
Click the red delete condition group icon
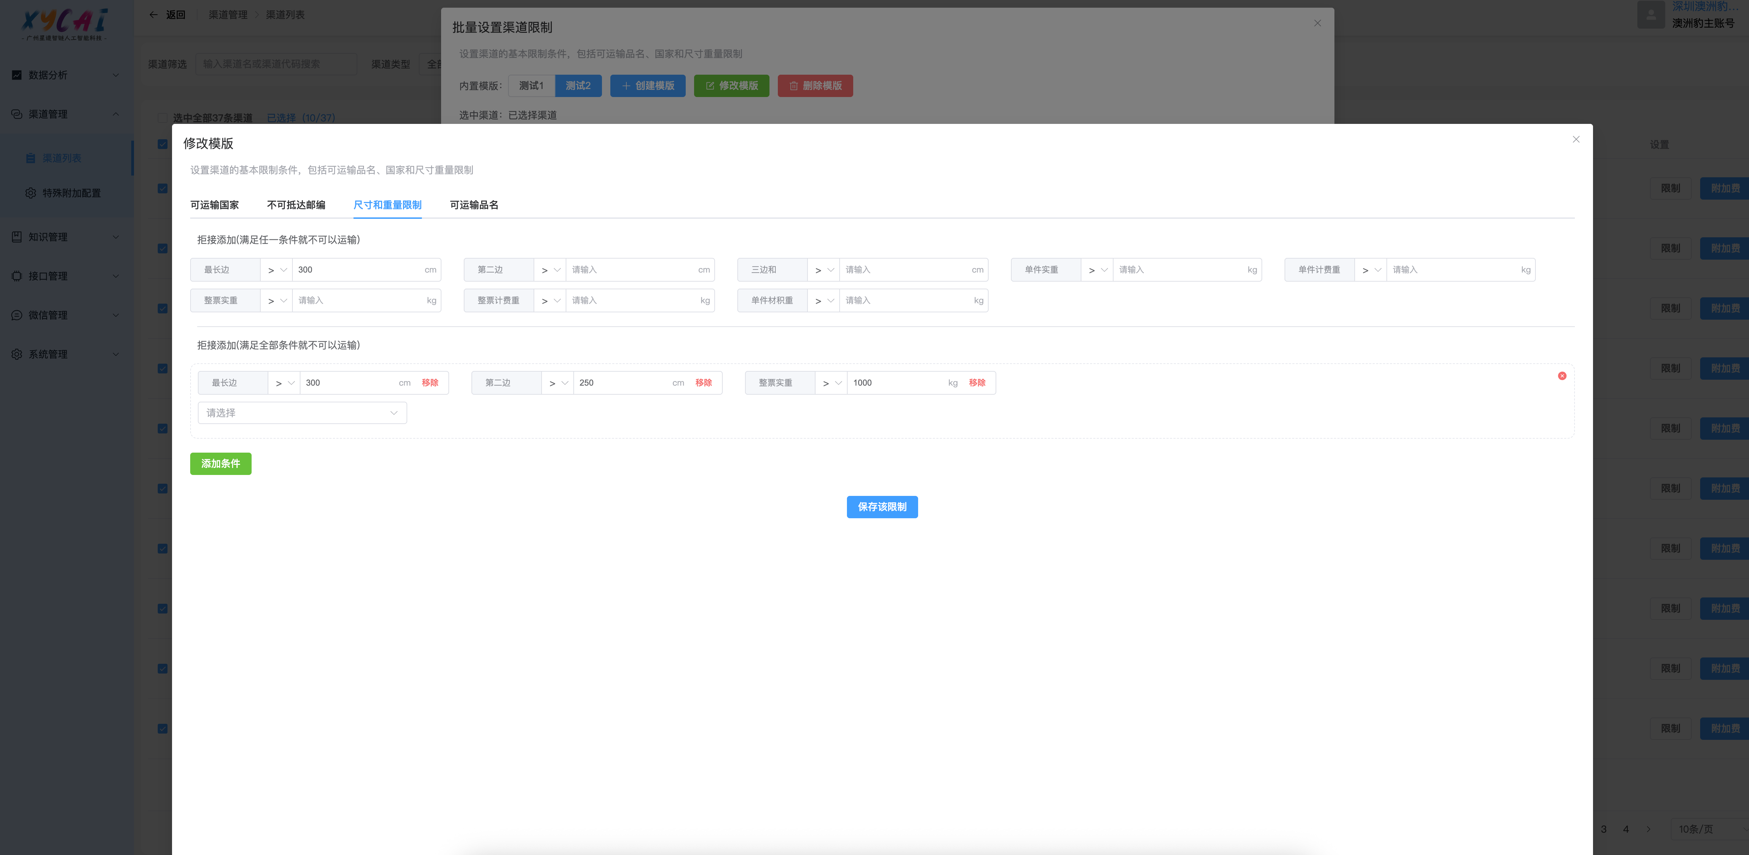point(1562,376)
